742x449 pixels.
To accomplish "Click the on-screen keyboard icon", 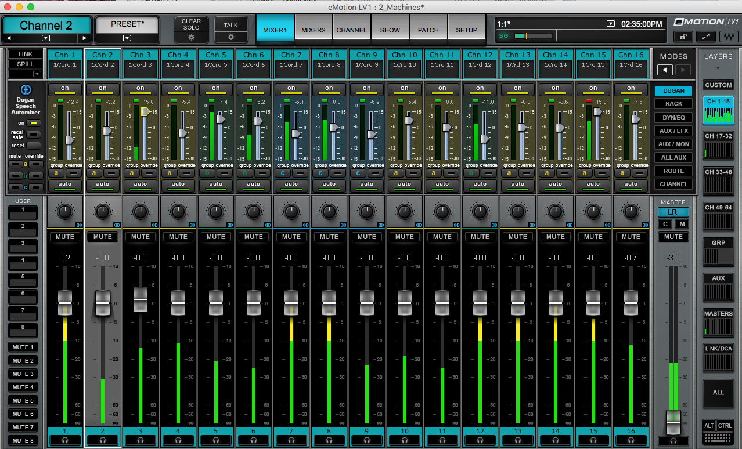I will (718, 439).
